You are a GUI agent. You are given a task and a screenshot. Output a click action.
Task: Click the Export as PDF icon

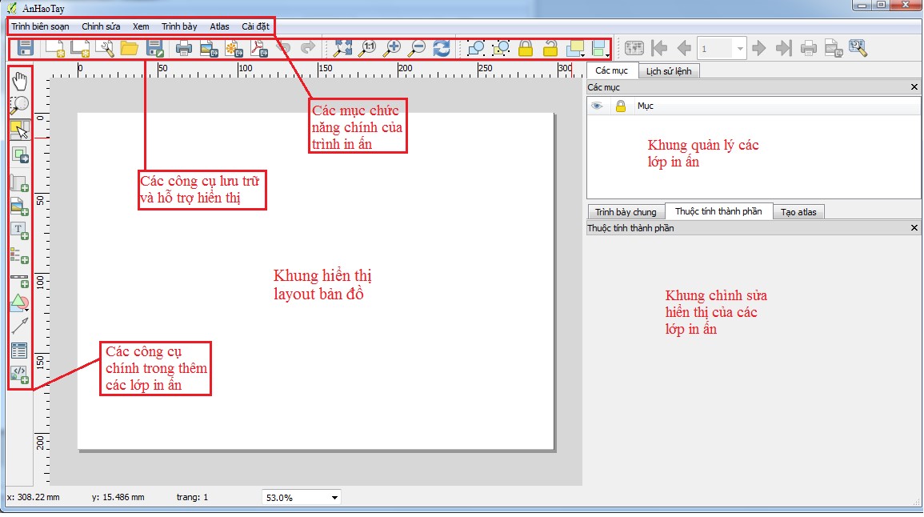click(x=259, y=48)
